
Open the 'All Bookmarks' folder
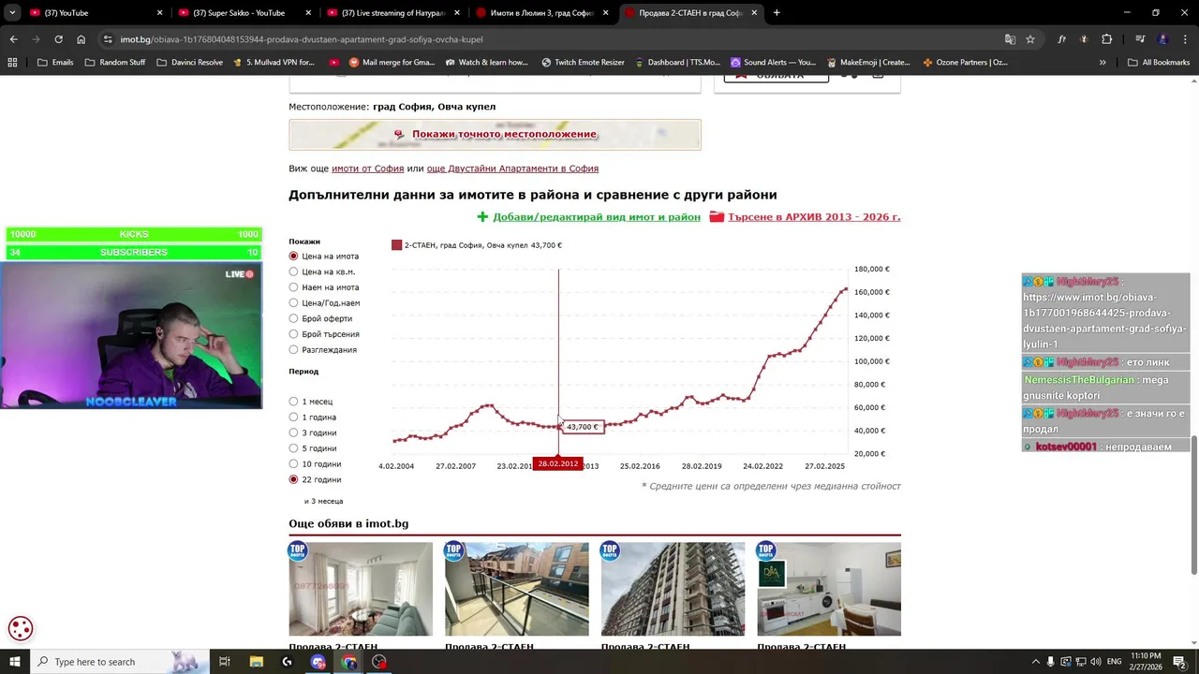(x=1159, y=63)
